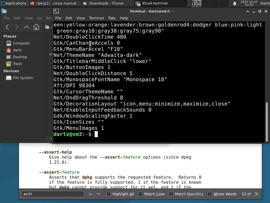
Task: Switch to Xfce4-terminal taskbar item
Action: pos(161,3)
